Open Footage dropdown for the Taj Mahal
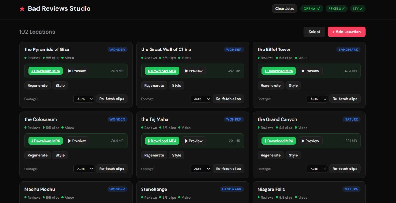 (x=201, y=169)
